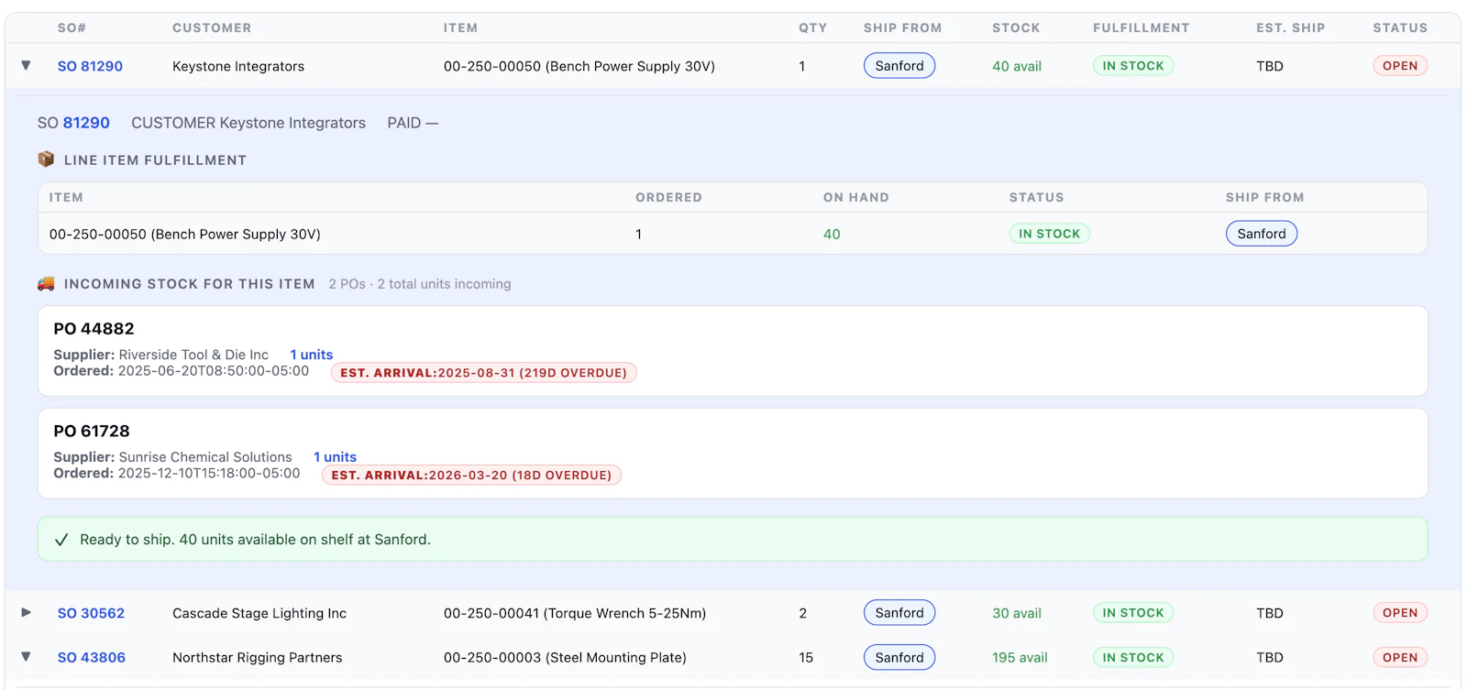Viewport: 1467px width, 690px height.
Task: Click the ORDERED header in the line item table
Action: click(x=668, y=197)
